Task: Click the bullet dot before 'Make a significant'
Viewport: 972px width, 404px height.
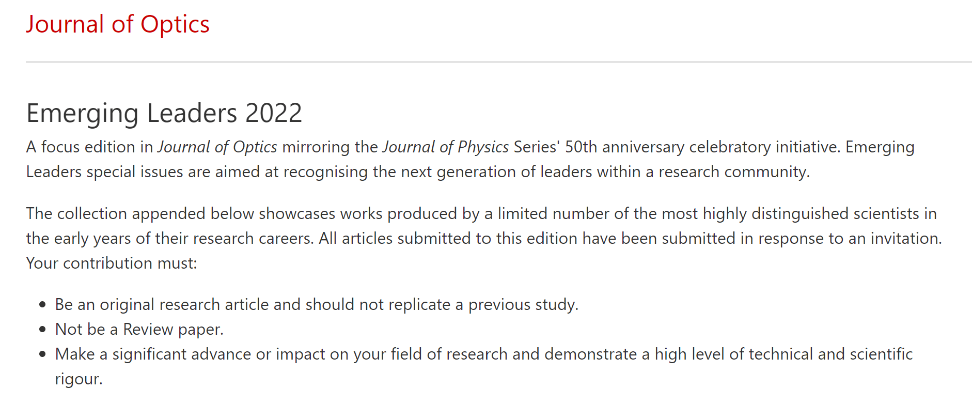Action: (43, 354)
